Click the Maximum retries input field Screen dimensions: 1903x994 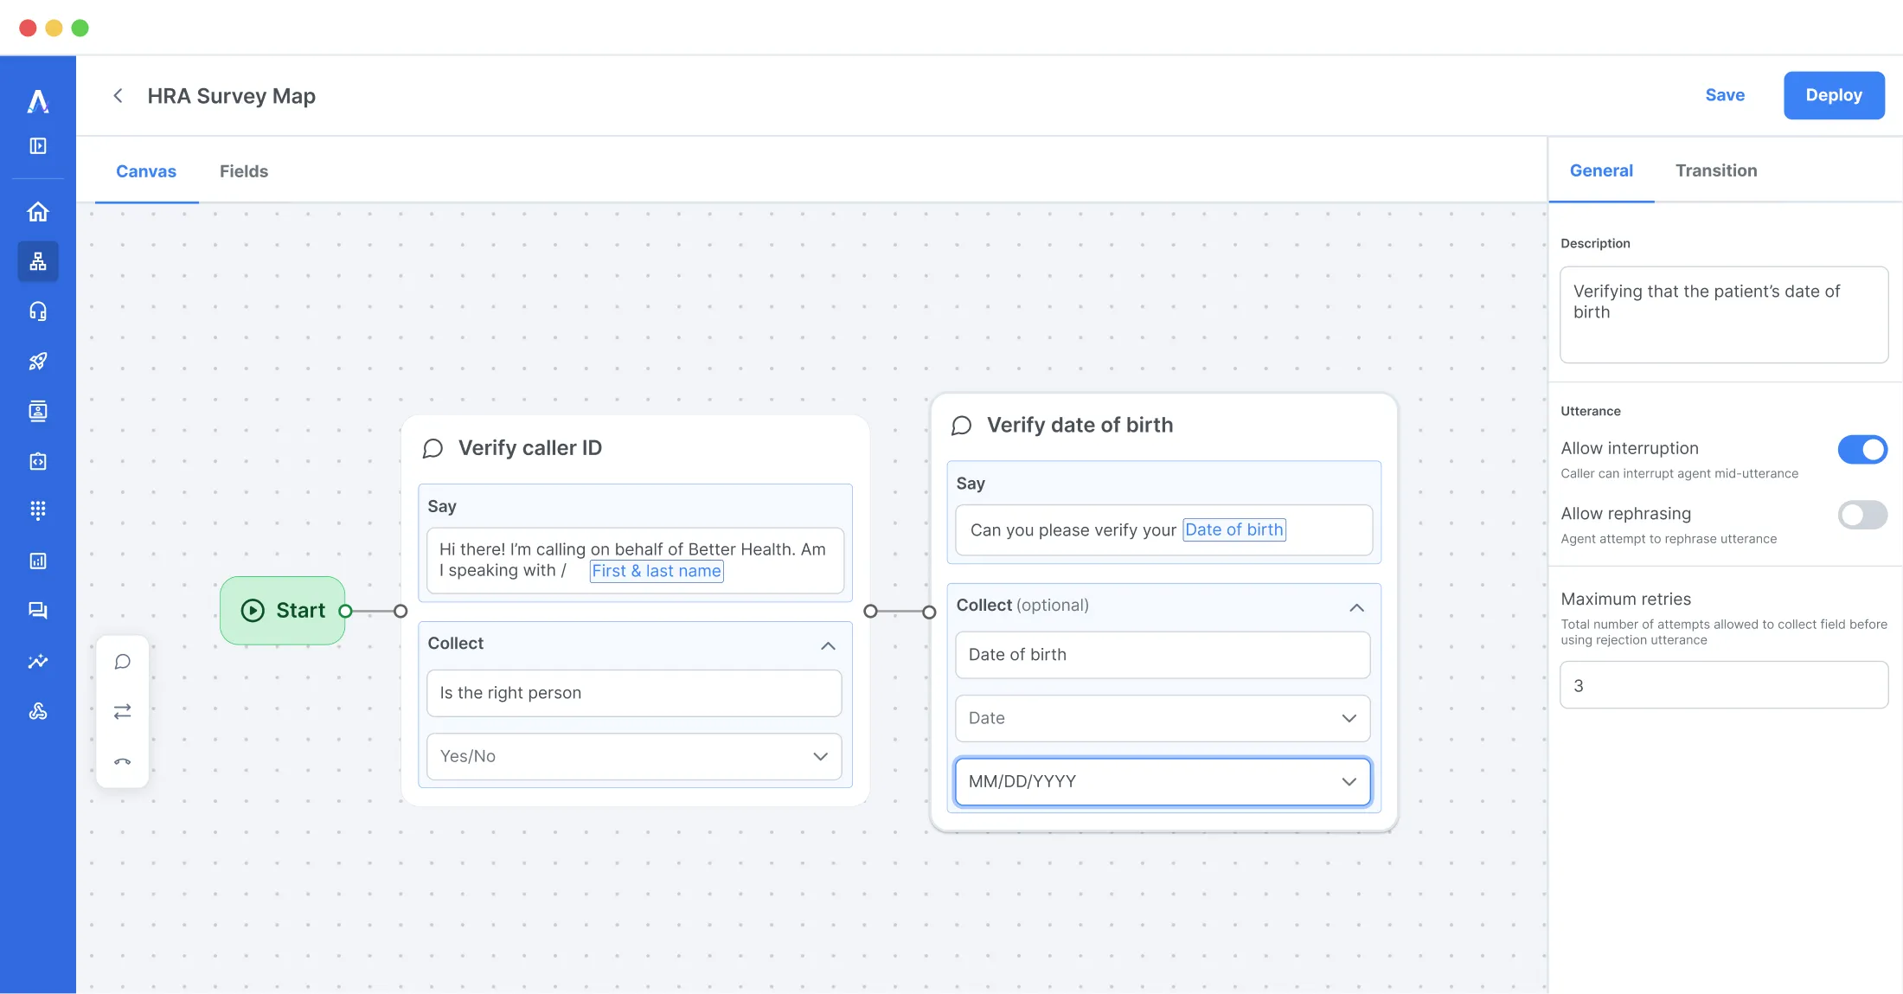click(x=1723, y=685)
